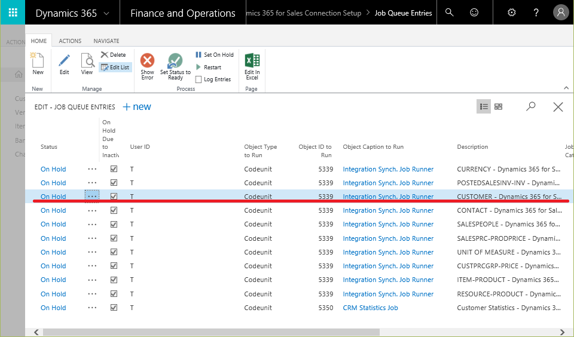Click Sales Connection Setup breadcrumb
Image resolution: width=574 pixels, height=337 pixels.
(304, 13)
